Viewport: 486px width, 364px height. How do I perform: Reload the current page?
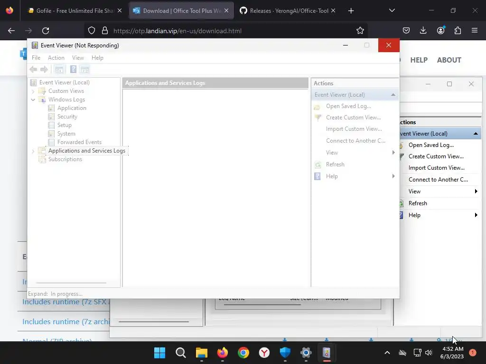pos(46,31)
